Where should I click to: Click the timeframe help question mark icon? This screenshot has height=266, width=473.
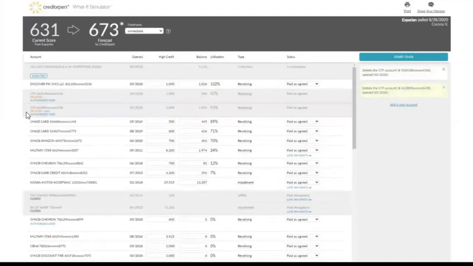pos(168,31)
